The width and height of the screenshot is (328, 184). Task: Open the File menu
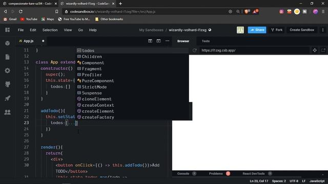point(20,30)
